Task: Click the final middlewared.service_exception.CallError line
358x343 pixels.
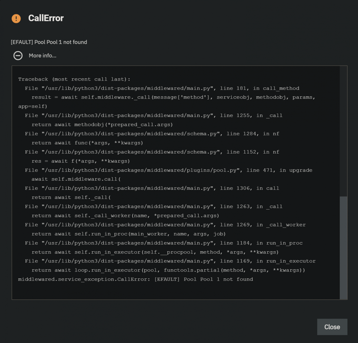Action: [136, 279]
